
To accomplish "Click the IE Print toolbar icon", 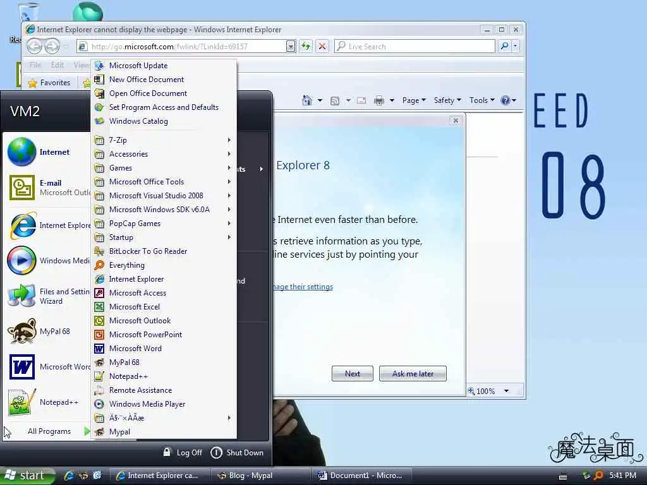I will [x=379, y=100].
